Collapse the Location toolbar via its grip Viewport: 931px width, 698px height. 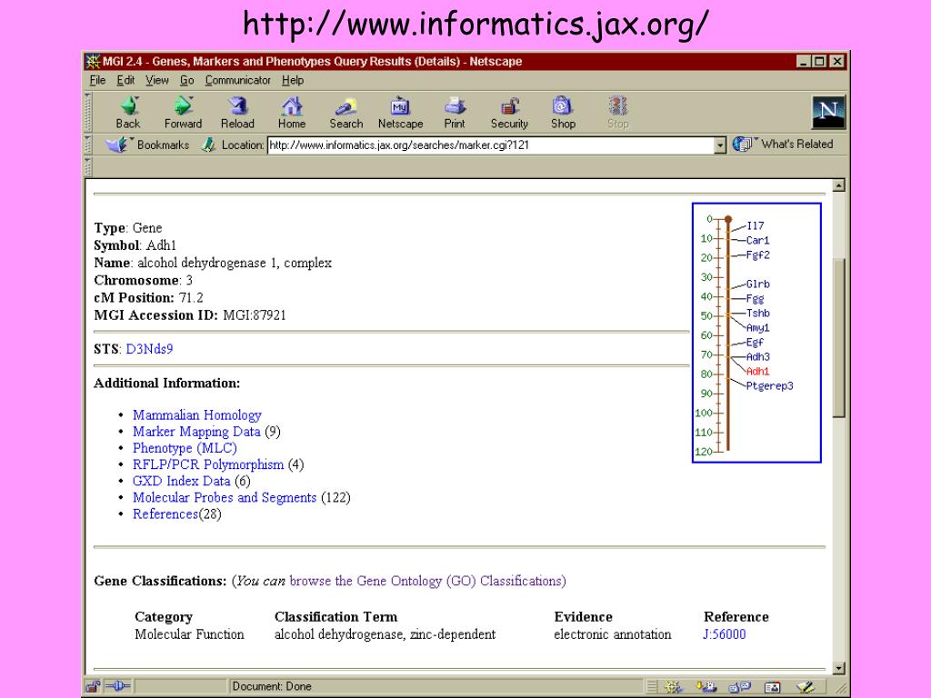pos(88,145)
